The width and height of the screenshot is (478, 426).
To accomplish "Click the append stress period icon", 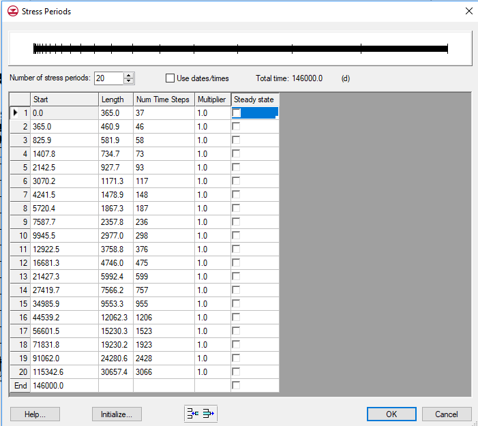I will click(x=209, y=414).
